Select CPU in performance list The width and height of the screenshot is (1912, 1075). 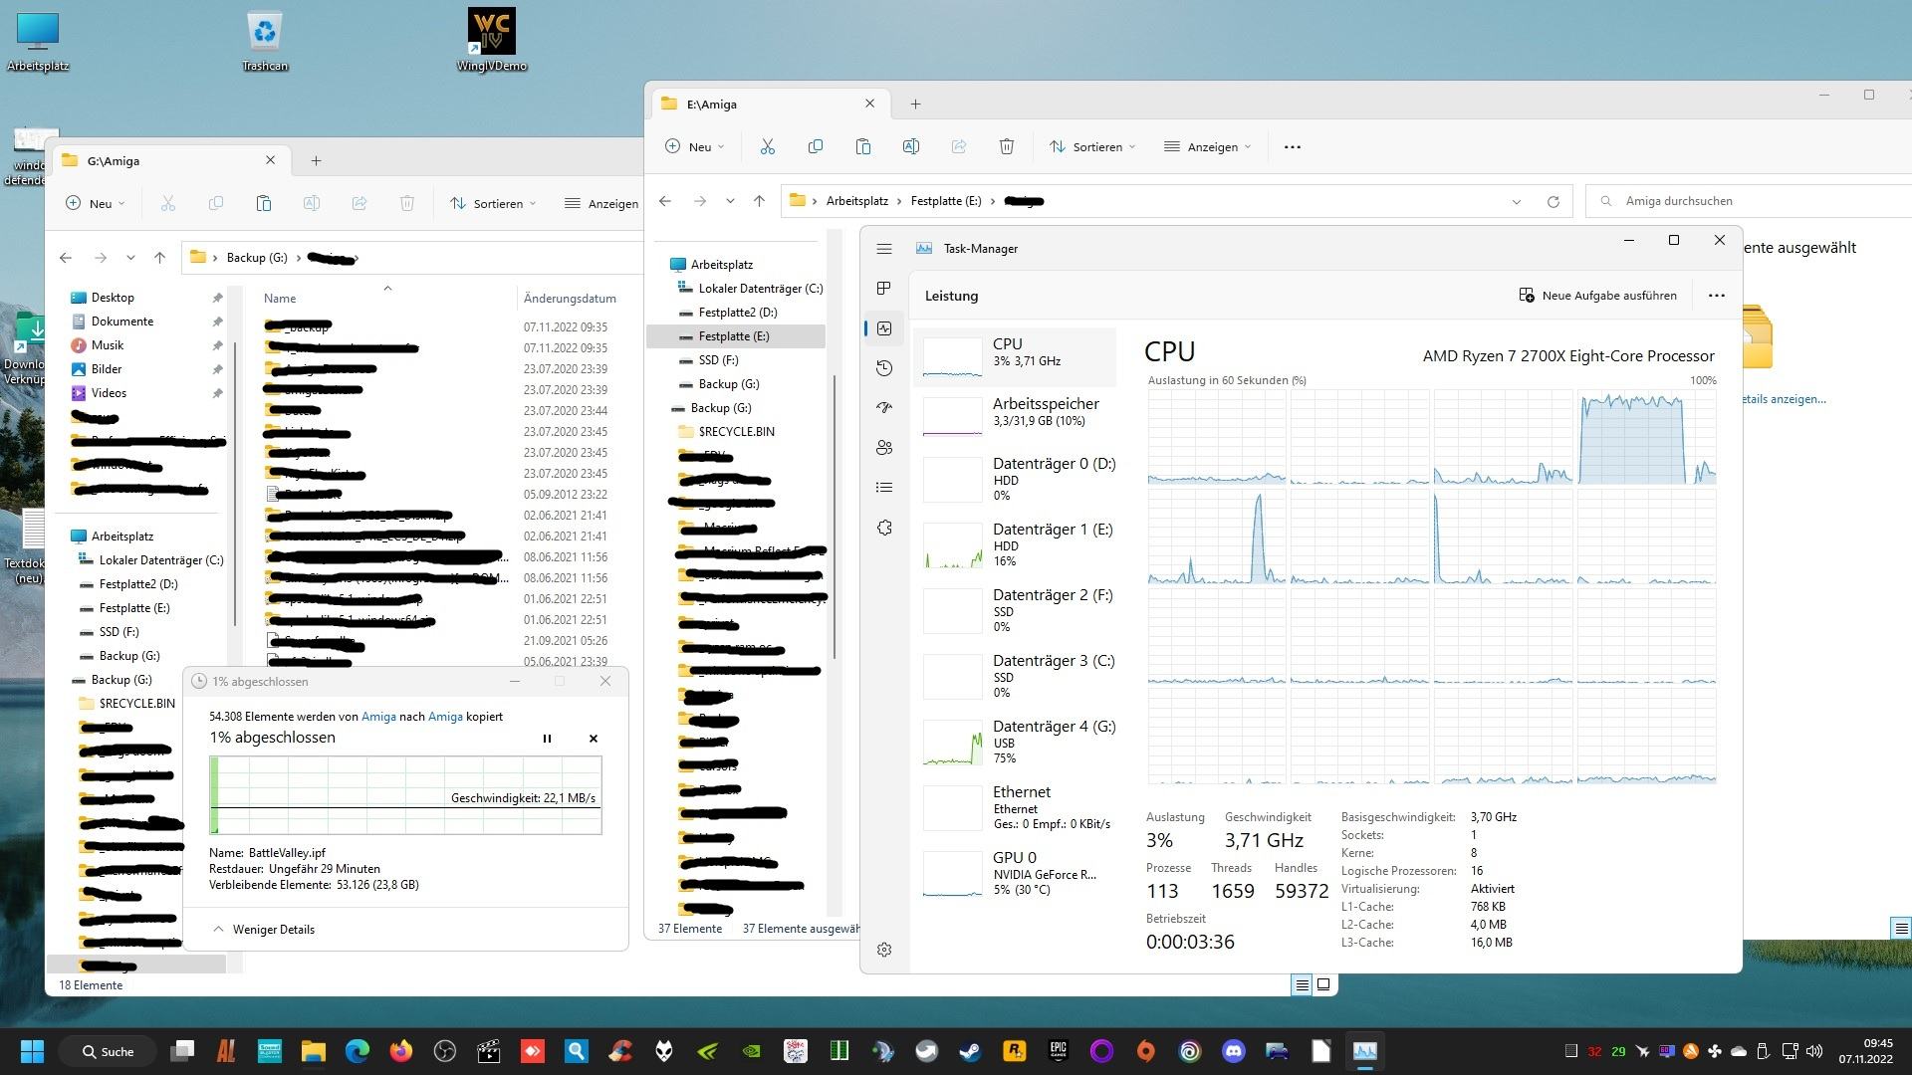coord(1015,356)
